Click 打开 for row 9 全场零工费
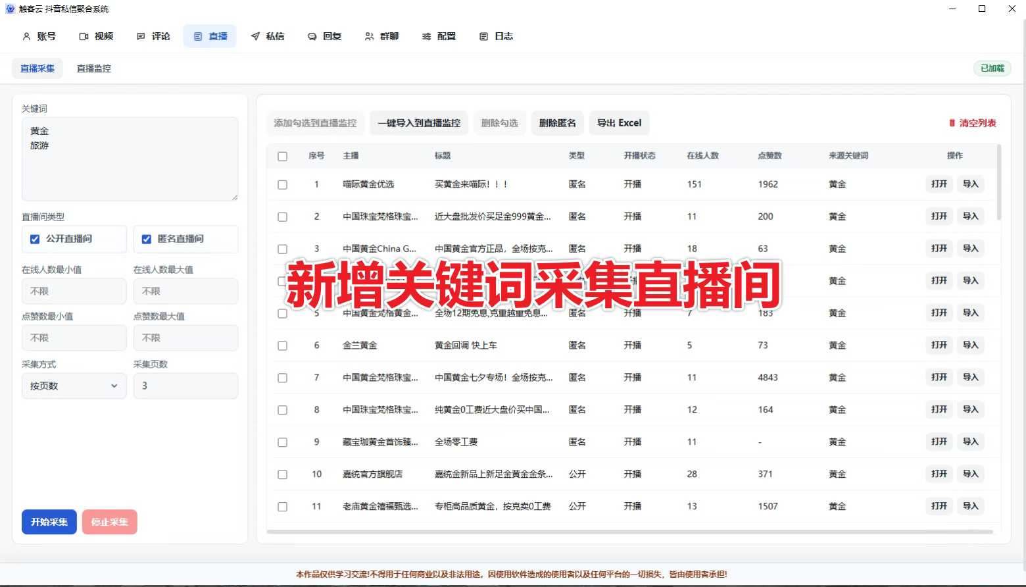This screenshot has width=1026, height=587. coord(939,442)
